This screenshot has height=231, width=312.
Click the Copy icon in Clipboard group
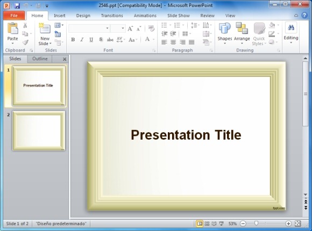click(x=25, y=34)
